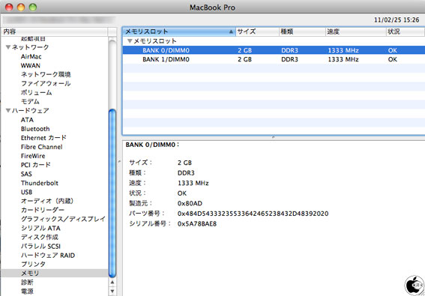The width and height of the screenshot is (425, 296).
Task: Click the part number value 0x484D5433...
Action: coord(253,214)
